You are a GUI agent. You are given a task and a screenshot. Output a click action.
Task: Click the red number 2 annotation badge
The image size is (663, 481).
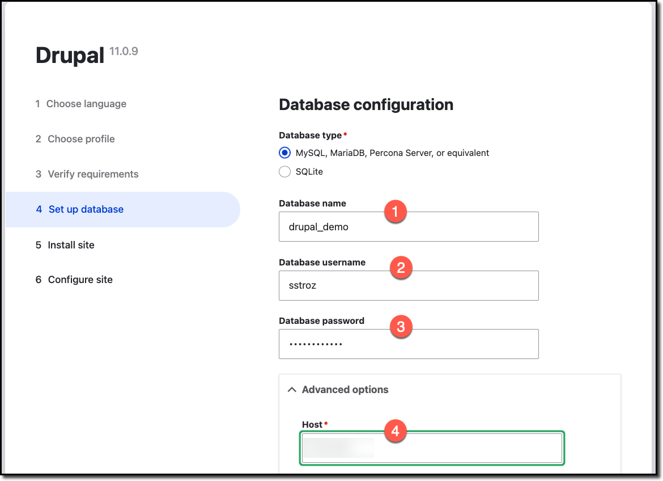[x=401, y=268]
